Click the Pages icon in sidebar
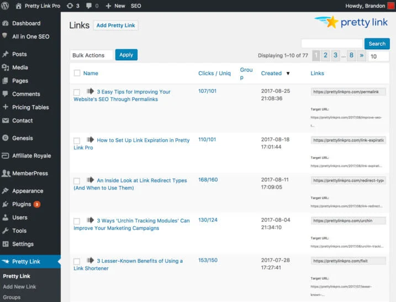 click(x=6, y=81)
